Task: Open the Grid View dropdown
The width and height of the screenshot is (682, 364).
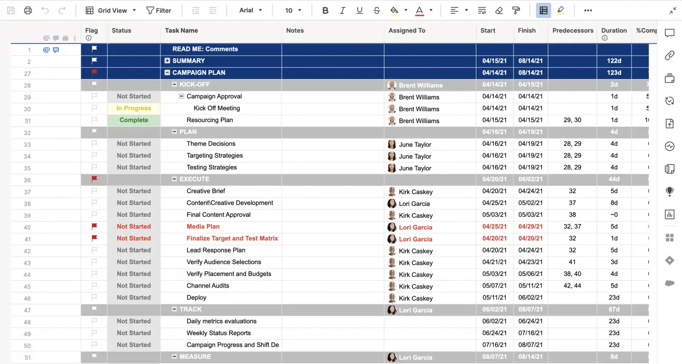Action: (x=110, y=10)
